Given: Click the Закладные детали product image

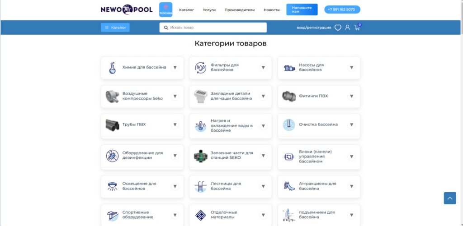Looking at the screenshot, I should point(201,97).
